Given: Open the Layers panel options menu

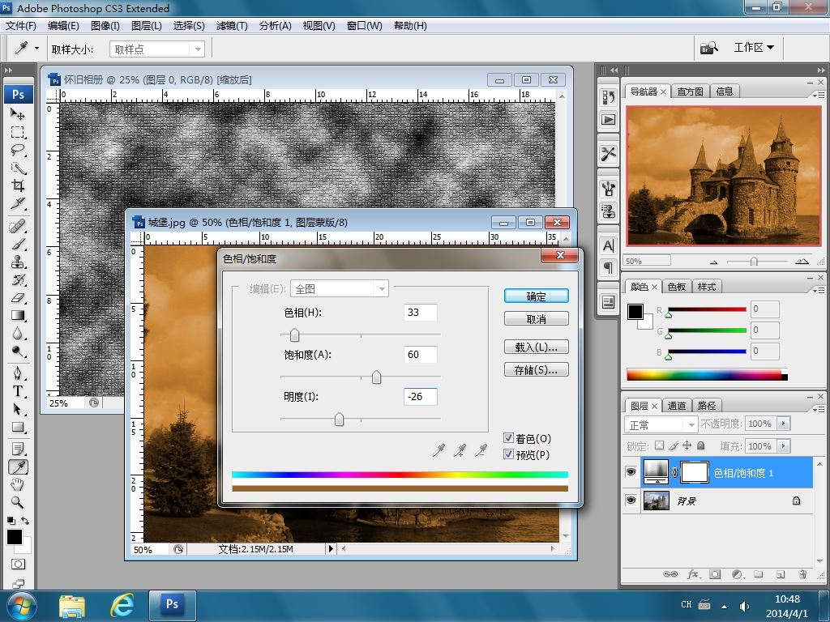Looking at the screenshot, I should (x=819, y=409).
